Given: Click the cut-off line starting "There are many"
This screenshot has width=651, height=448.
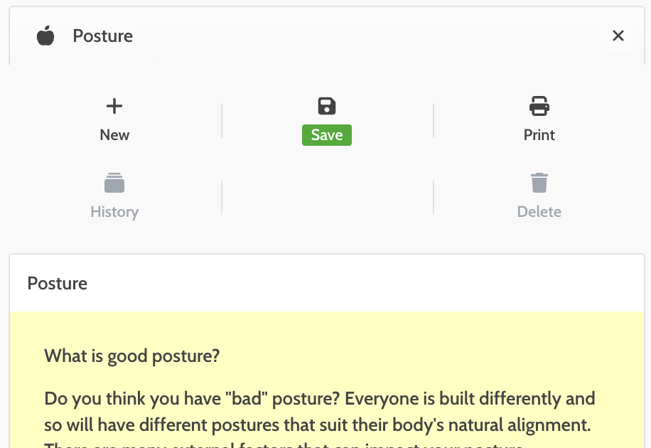Looking at the screenshot, I should tap(284, 445).
